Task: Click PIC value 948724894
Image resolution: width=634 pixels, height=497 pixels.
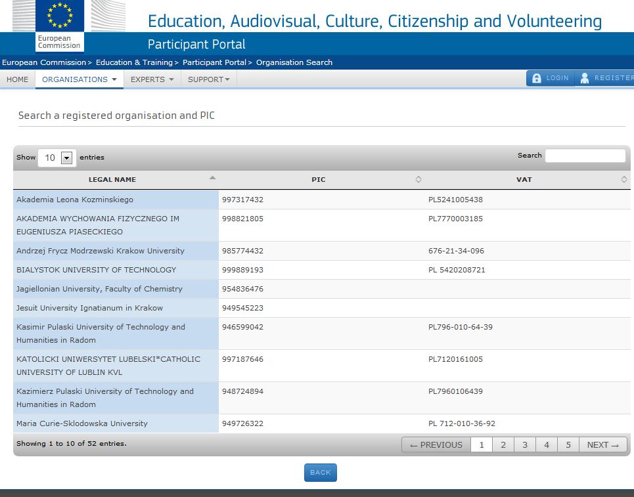Action: [242, 391]
